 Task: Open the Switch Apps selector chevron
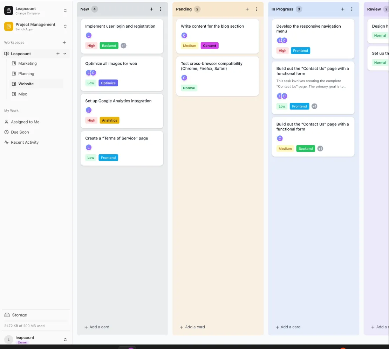pyautogui.click(x=65, y=27)
